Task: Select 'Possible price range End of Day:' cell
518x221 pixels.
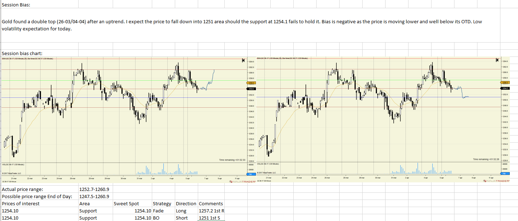Action: (39, 196)
